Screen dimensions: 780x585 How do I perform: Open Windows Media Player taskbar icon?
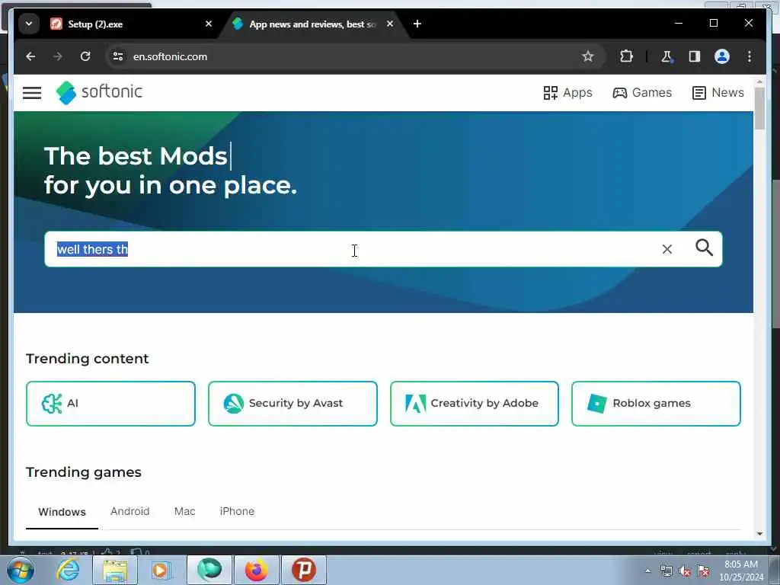click(160, 570)
